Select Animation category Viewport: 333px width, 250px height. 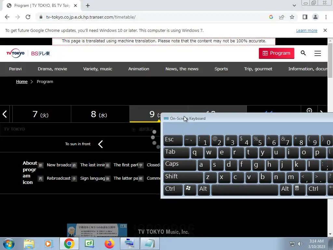(x=139, y=69)
